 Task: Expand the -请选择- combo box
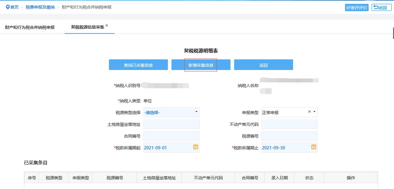(196, 112)
